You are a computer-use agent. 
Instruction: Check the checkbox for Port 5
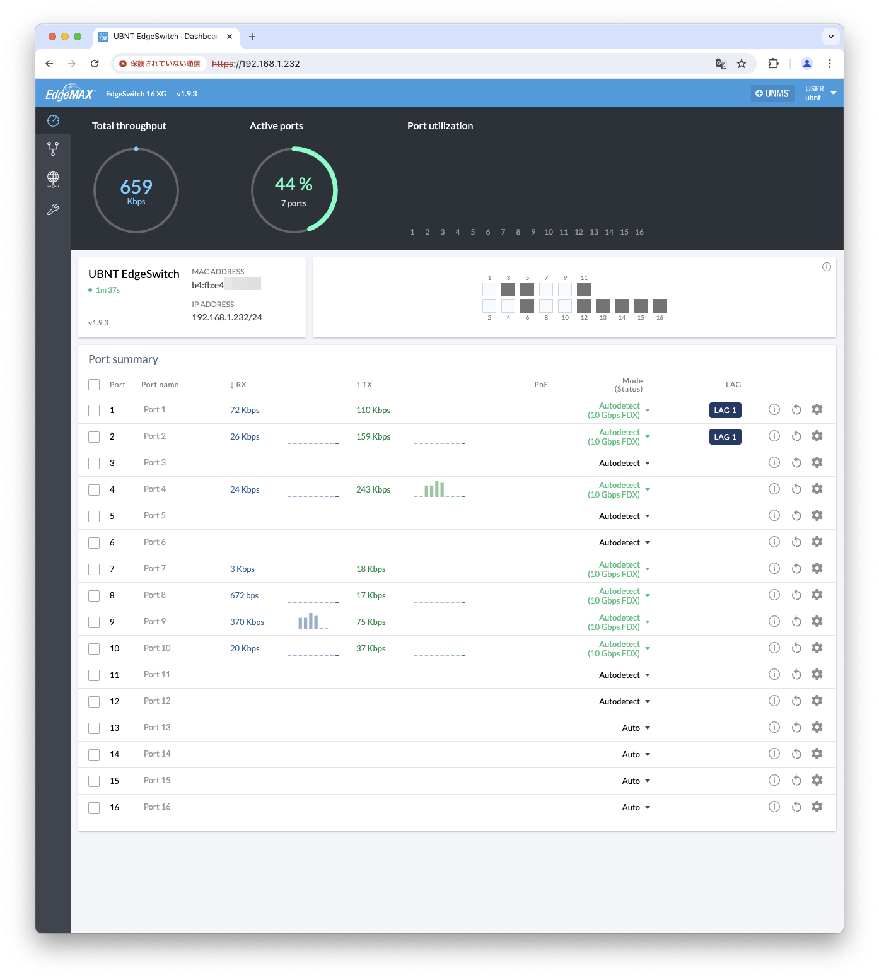[94, 516]
